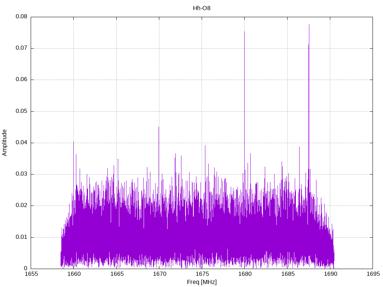Click the 0.08 y-axis tick label

pyautogui.click(x=21, y=17)
